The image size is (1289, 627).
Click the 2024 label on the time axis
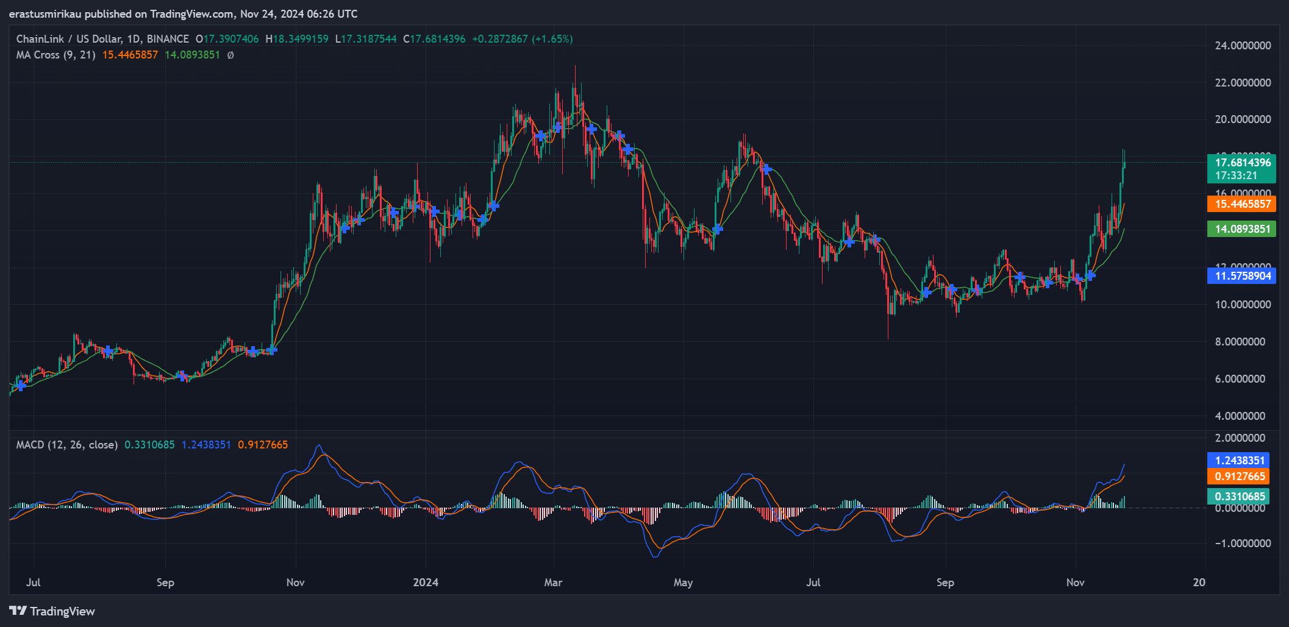coord(426,583)
